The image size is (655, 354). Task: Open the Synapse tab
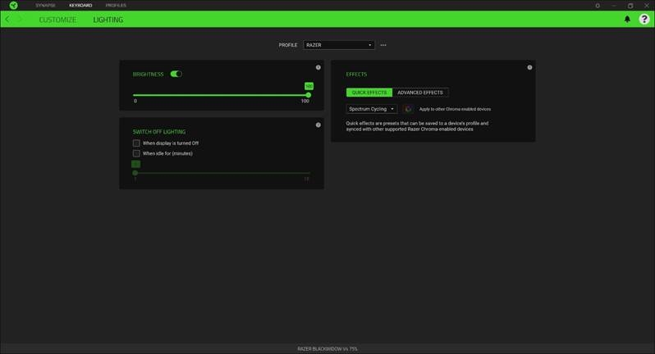pos(45,6)
